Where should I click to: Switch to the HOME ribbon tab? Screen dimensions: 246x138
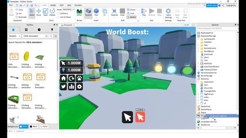44,5
